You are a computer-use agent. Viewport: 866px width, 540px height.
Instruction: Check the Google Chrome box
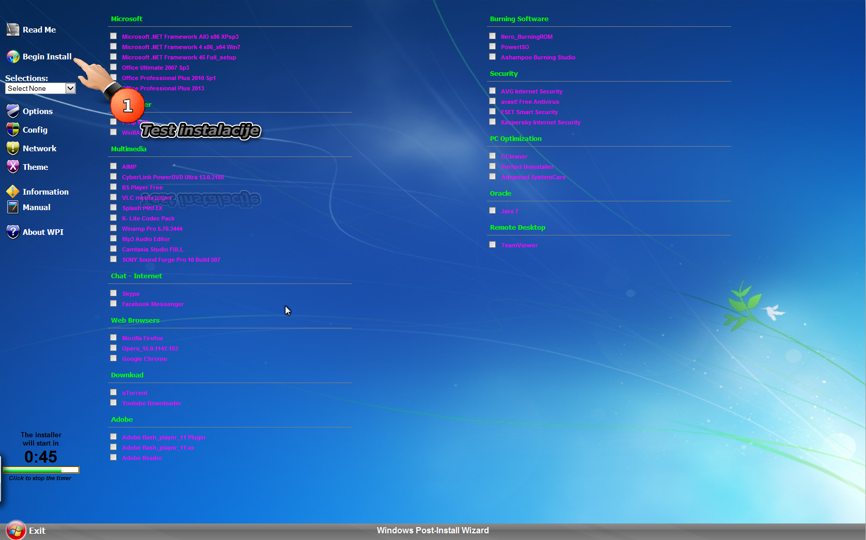113,358
